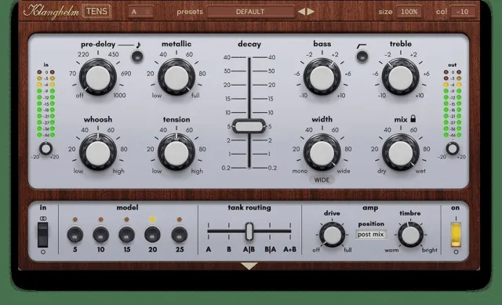The width and height of the screenshot is (502, 305).
Task: Select model 5 button
Action: pos(75,234)
